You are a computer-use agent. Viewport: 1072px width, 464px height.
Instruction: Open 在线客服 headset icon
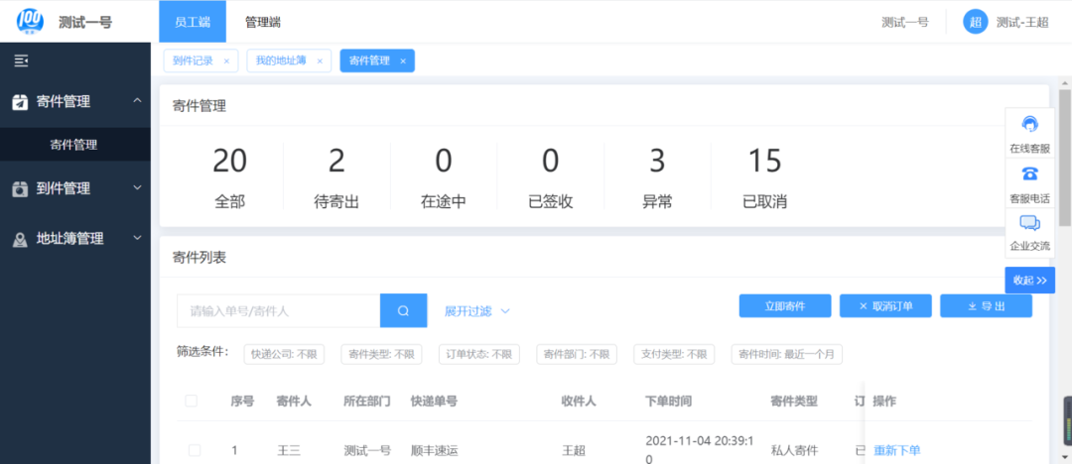point(1029,124)
